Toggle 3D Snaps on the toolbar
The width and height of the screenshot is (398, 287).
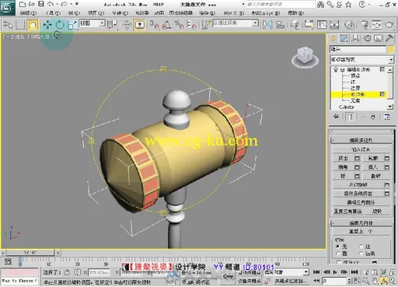(155, 25)
